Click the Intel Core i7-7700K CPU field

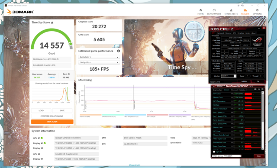(x=145, y=138)
